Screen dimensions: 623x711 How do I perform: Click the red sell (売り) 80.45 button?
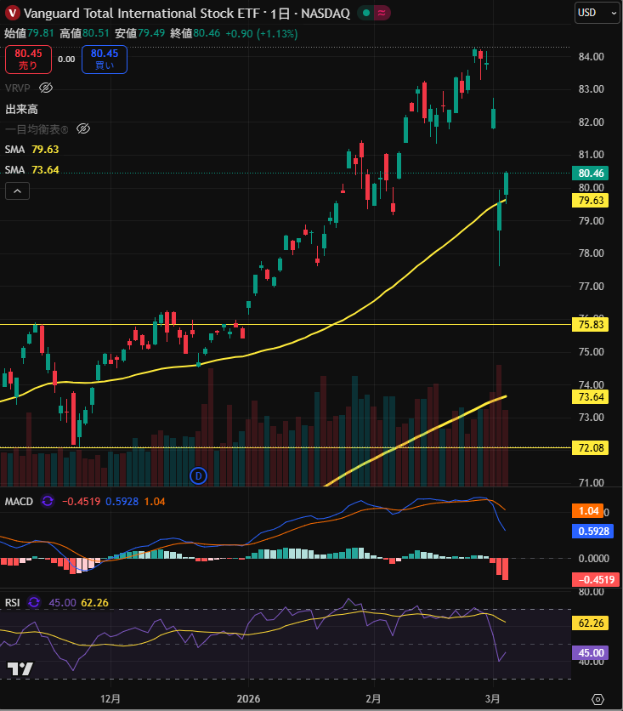point(28,59)
